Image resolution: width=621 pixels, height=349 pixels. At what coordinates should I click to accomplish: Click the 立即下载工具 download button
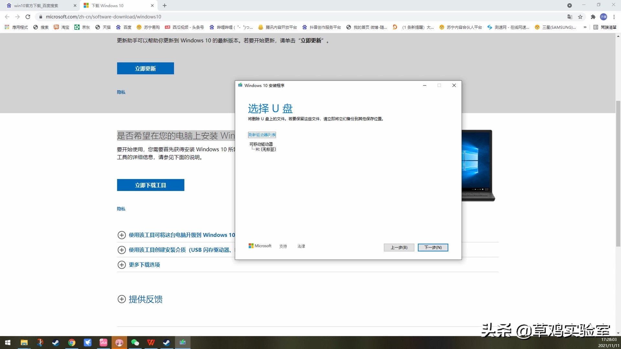coord(150,185)
